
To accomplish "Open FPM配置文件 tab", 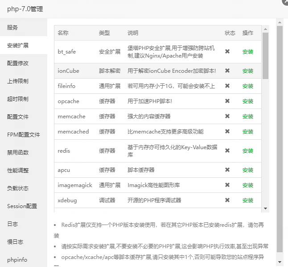I will [24, 134].
